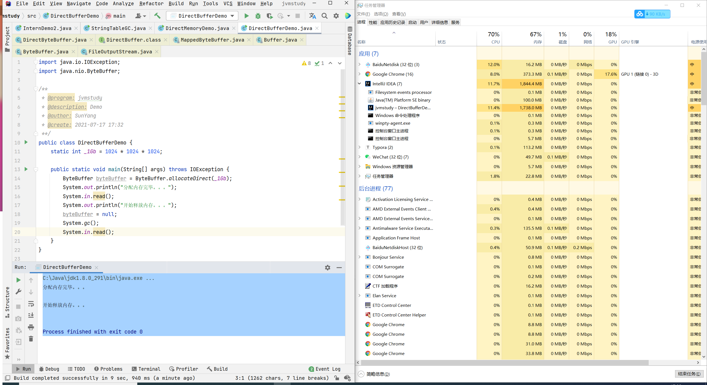Click the Debug bug icon in the toolbar

coord(258,16)
